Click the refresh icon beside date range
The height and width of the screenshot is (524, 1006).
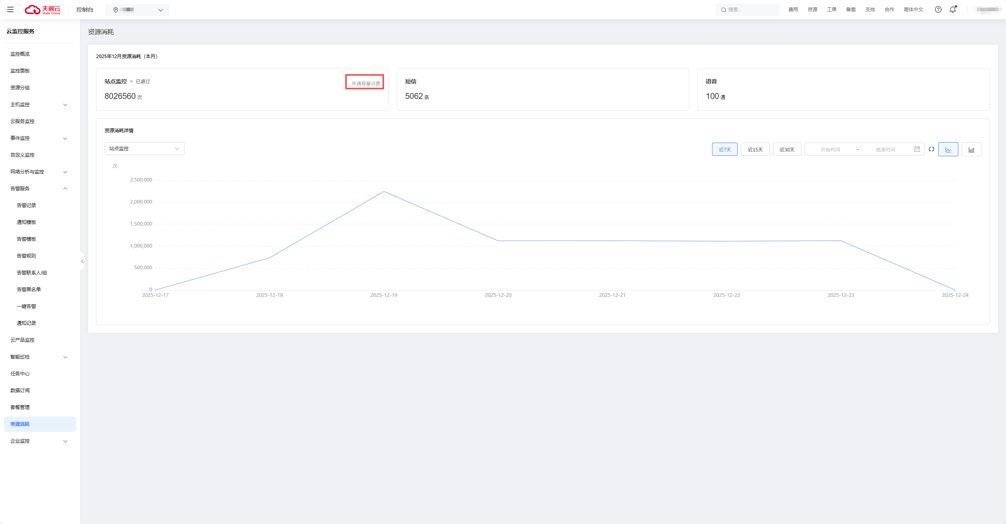pyautogui.click(x=932, y=149)
